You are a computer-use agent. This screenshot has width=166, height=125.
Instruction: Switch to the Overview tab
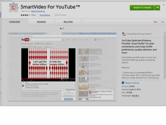click(14, 22)
